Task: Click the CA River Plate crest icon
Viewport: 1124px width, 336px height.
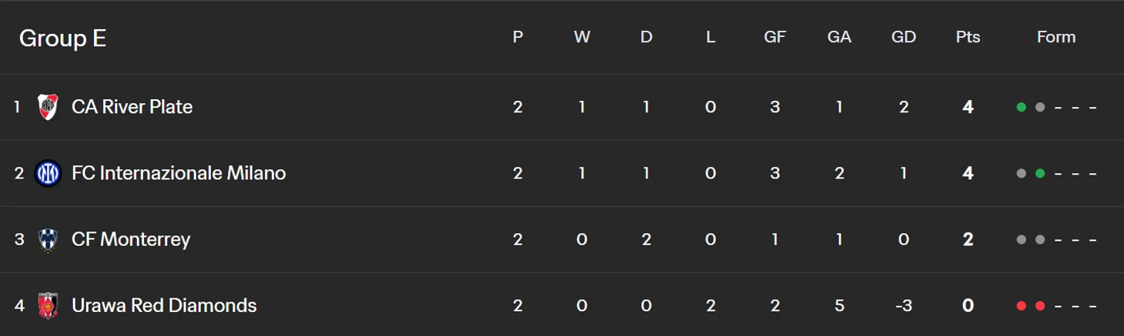Action: pyautogui.click(x=48, y=107)
